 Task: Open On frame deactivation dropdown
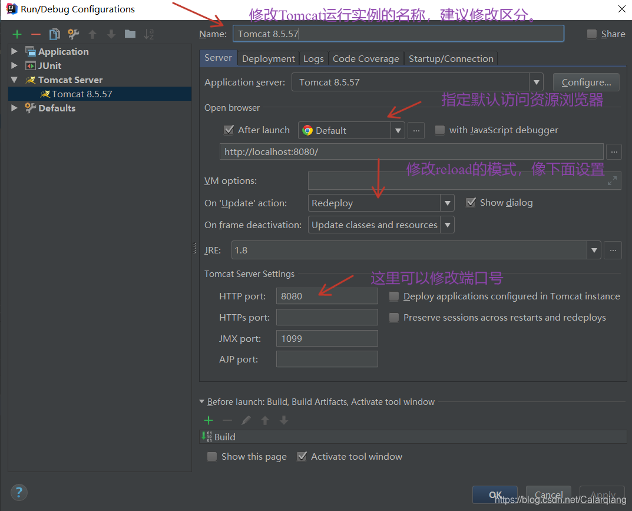pos(447,225)
